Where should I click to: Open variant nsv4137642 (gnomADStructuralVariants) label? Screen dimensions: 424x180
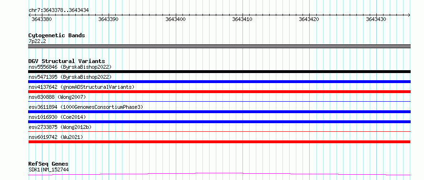[81, 87]
